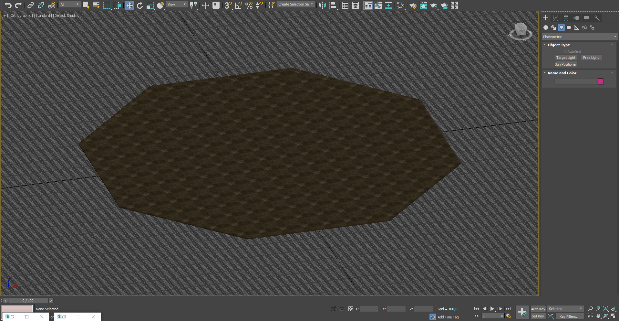Screen dimensions: 619x321
Task: Switch to Cameras category icon
Action: tap(569, 27)
